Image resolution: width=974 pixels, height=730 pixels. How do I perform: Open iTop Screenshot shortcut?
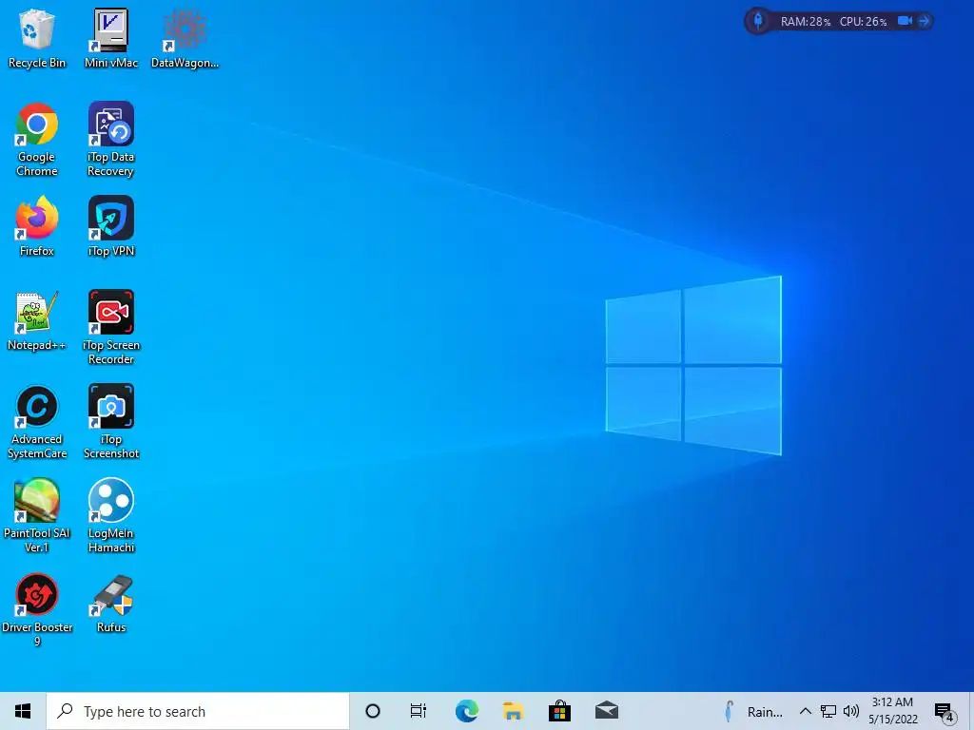click(111, 422)
